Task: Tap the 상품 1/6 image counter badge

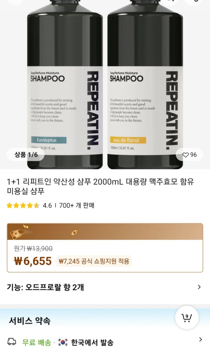Action: click(x=26, y=155)
